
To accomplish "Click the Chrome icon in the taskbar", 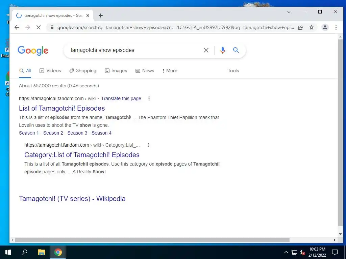I will pos(58,252).
